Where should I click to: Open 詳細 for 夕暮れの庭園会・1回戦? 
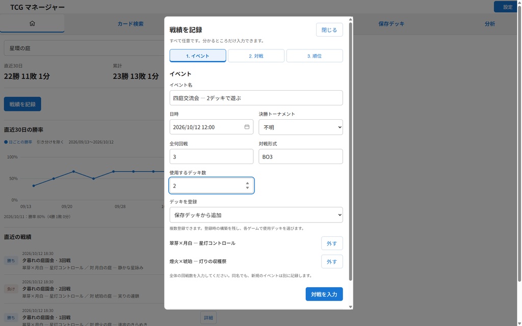(x=208, y=318)
